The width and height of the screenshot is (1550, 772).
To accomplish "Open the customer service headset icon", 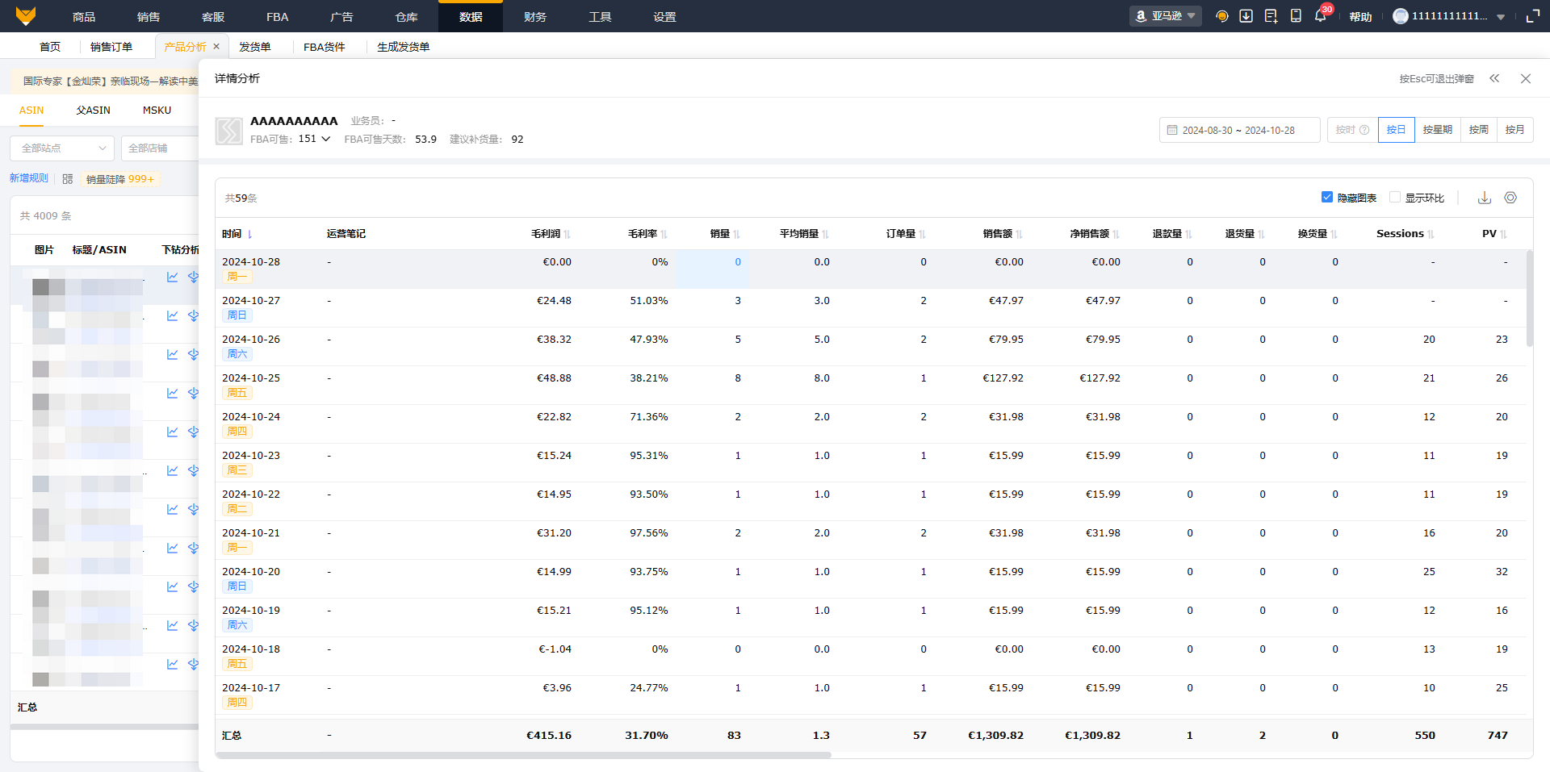I will (1221, 16).
